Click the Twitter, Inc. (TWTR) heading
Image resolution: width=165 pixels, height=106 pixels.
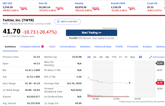(18, 20)
